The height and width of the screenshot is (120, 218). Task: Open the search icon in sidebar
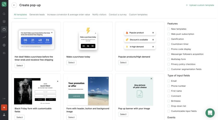(4, 14)
